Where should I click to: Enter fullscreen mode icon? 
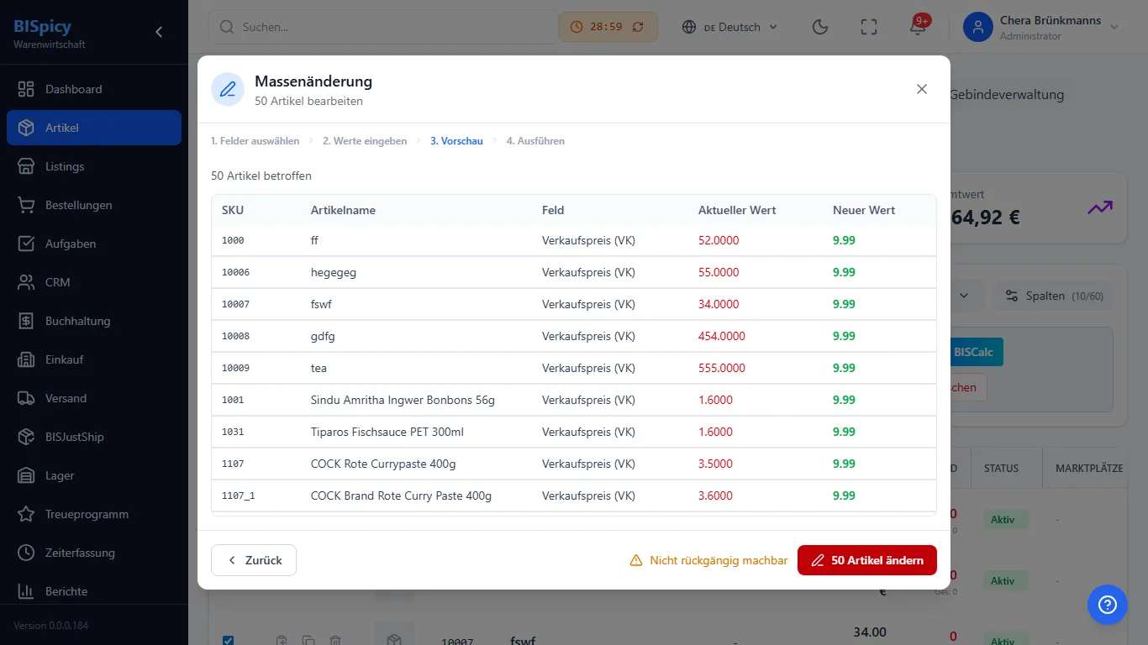coord(869,27)
